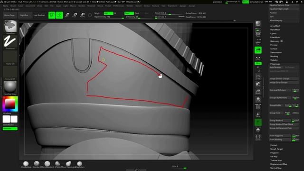Toggle the PolyF line fill icon
Image resolution: width=304 pixels, height=171 pixels.
click(258, 106)
